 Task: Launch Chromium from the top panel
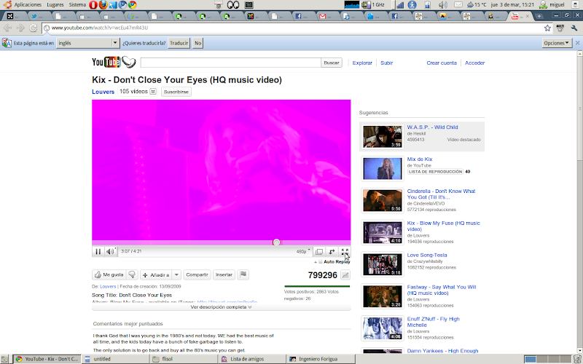[122, 4]
